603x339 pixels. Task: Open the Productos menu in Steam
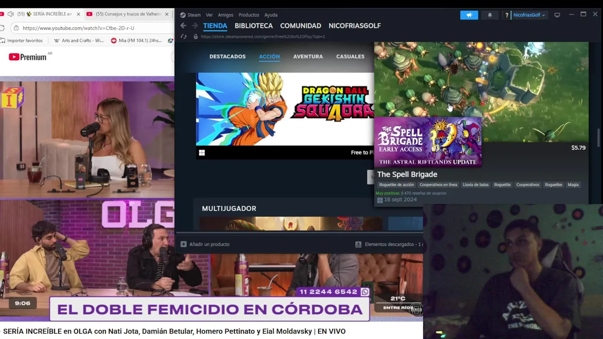pyautogui.click(x=249, y=15)
